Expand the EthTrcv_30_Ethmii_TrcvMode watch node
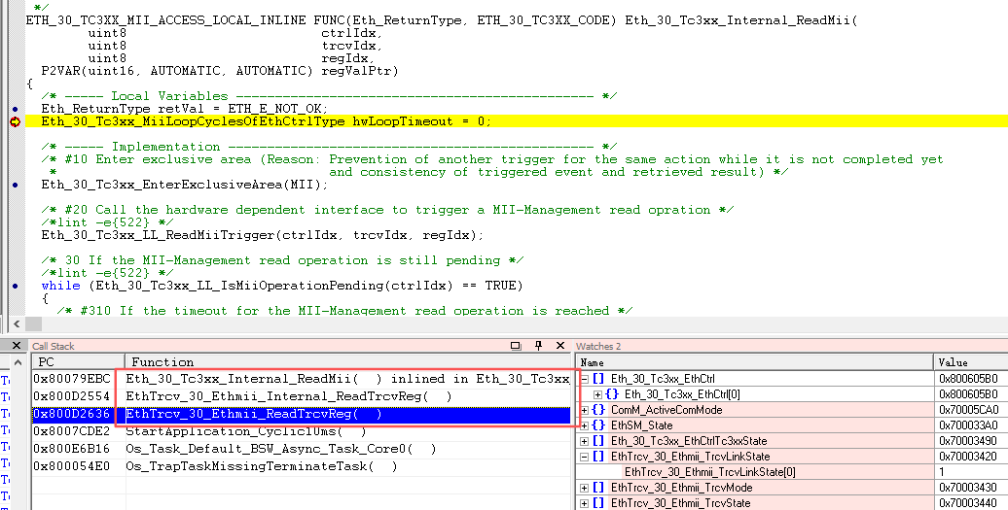Viewport: 1008px width, 510px height. pyautogui.click(x=585, y=488)
